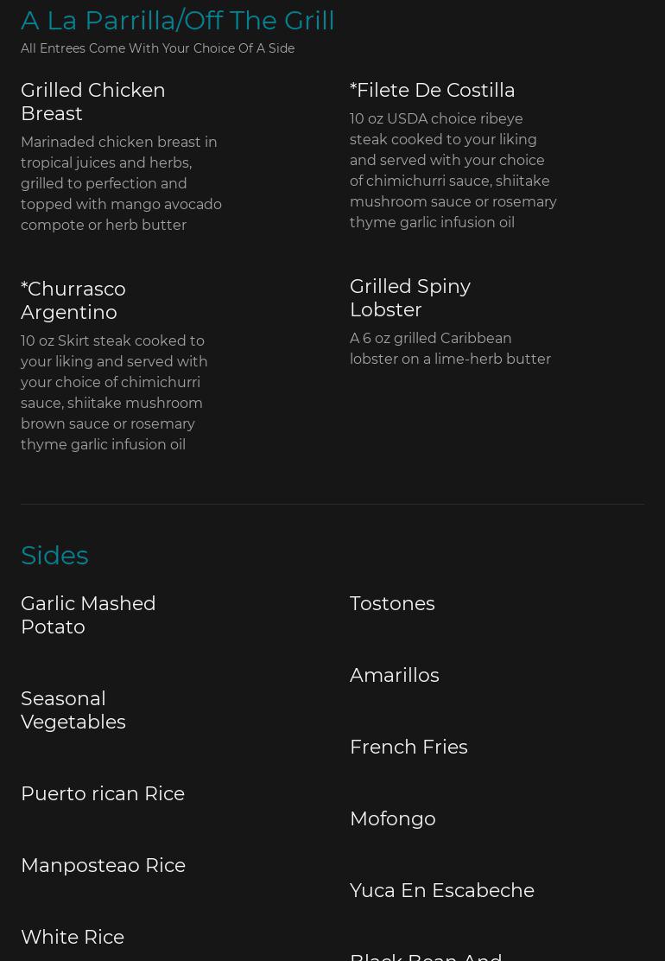Screen dimensions: 665x961
Task: Select the Grilled Spiny Lobster entree
Action: (410, 298)
